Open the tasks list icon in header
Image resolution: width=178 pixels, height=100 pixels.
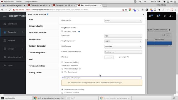pos(150,16)
